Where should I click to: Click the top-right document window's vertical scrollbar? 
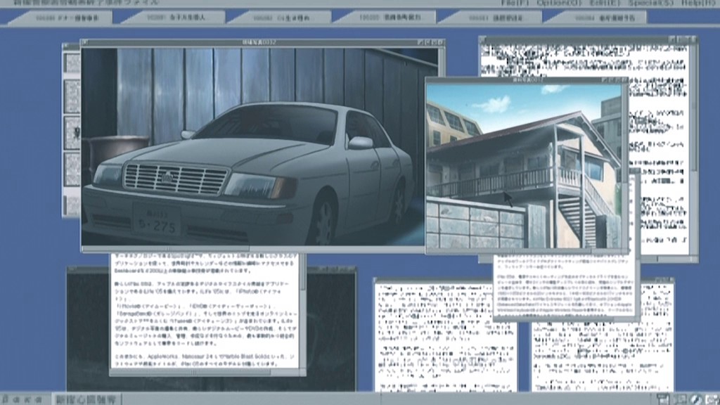point(693,149)
